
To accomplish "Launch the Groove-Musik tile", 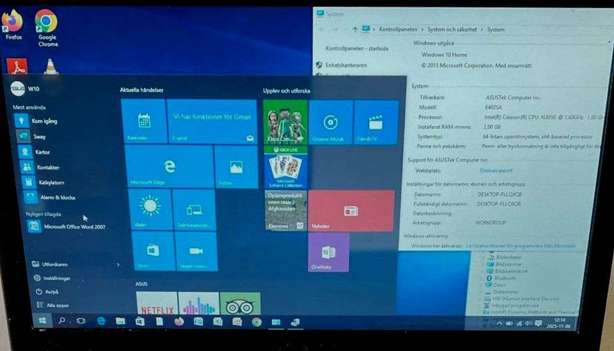I will click(330, 122).
